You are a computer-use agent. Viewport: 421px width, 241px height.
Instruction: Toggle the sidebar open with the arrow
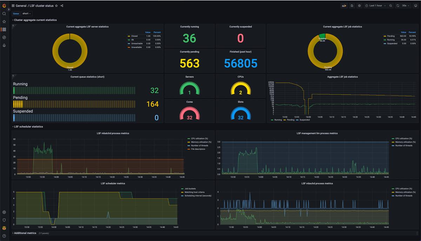pyautogui.click(x=8, y=9)
